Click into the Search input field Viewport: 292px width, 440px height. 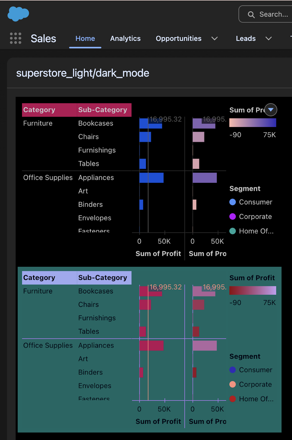[269, 14]
